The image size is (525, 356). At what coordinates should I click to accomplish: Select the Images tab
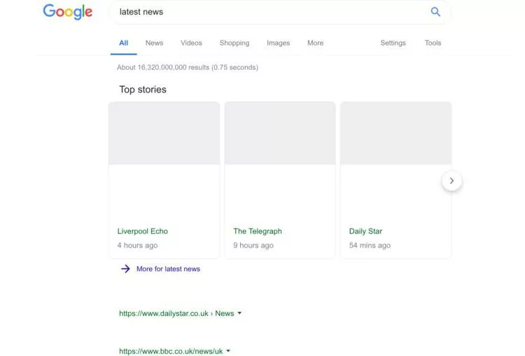click(278, 43)
